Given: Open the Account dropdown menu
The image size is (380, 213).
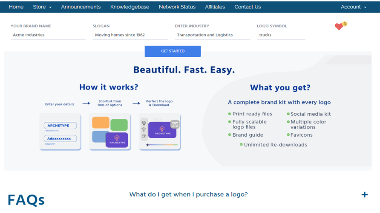Looking at the screenshot, I should point(354,7).
